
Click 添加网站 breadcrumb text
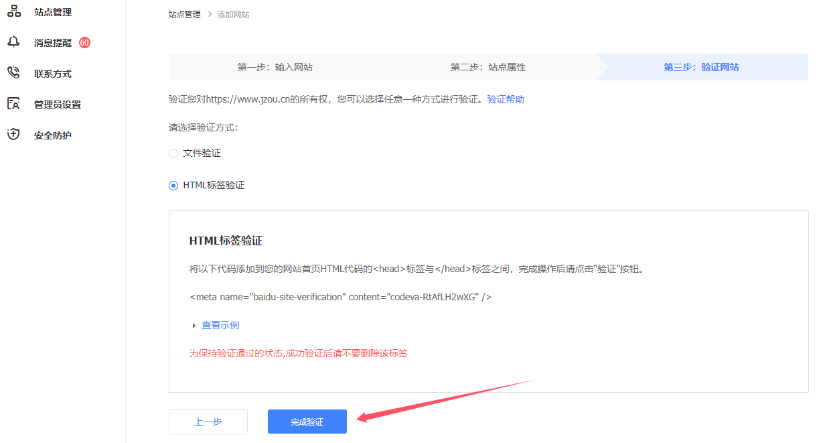click(233, 14)
